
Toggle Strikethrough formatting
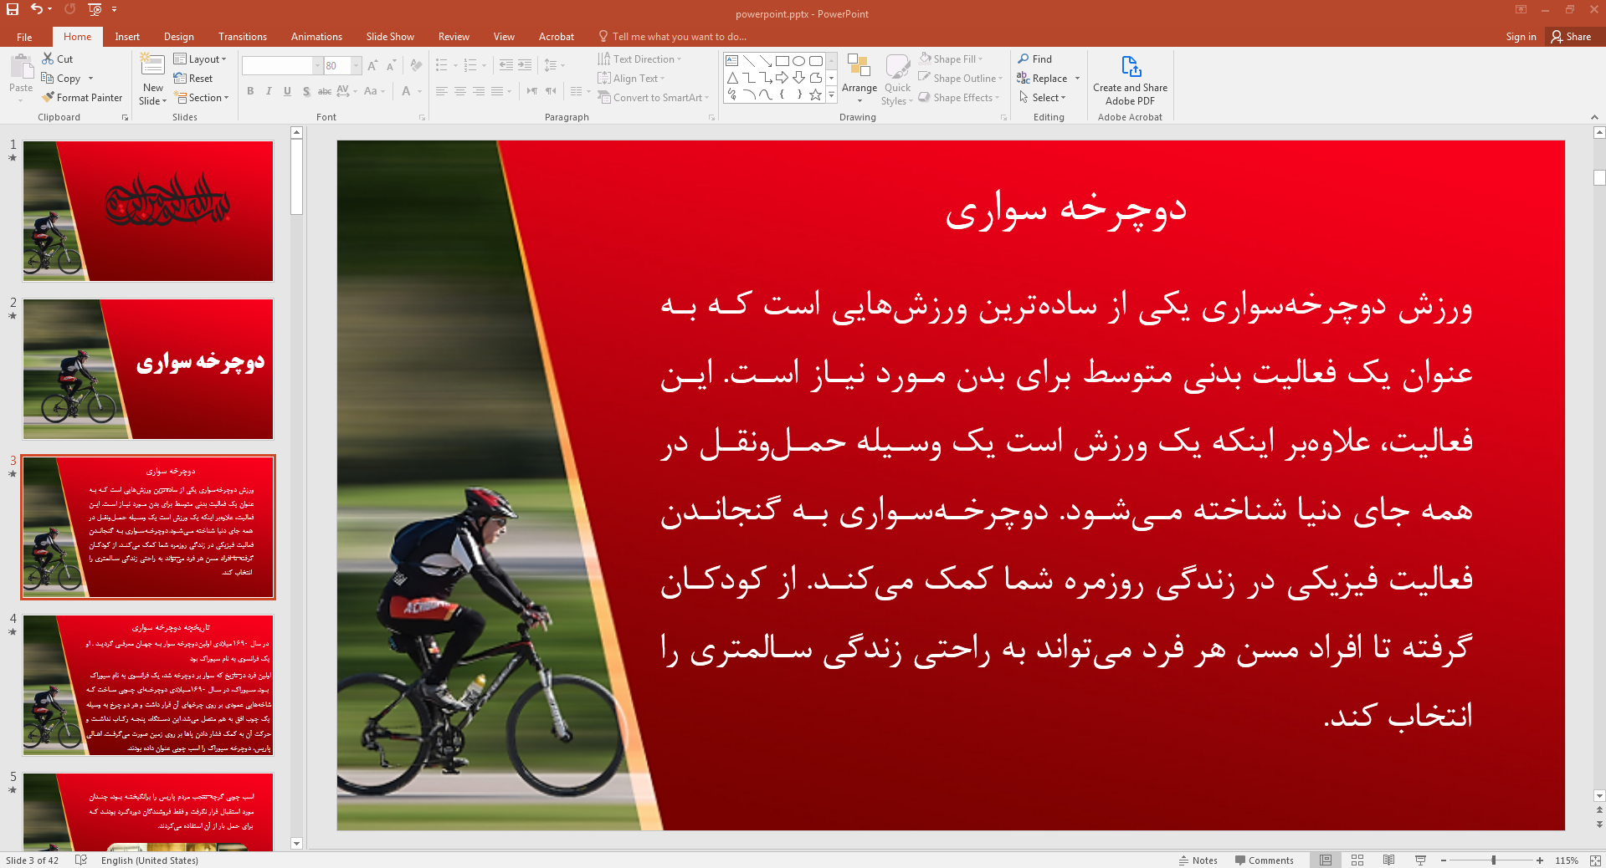tap(325, 91)
